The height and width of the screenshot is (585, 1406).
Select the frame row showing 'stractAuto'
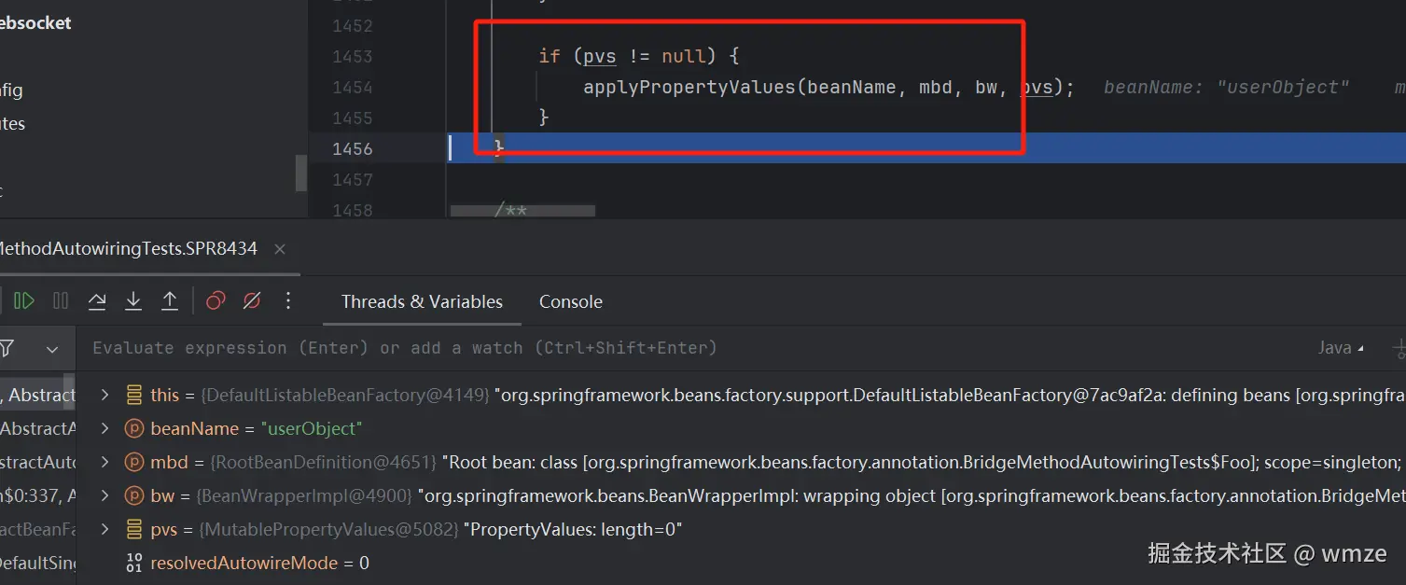[38, 462]
